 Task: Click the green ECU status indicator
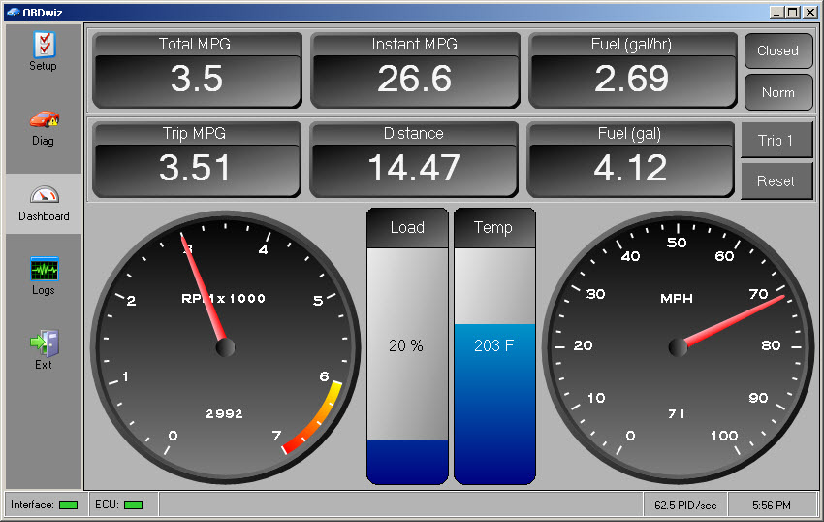[x=133, y=505]
